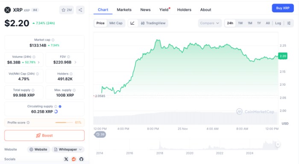The width and height of the screenshot is (299, 164).
Task: Click the 99.98B XRP total supply
Action: point(24,95)
